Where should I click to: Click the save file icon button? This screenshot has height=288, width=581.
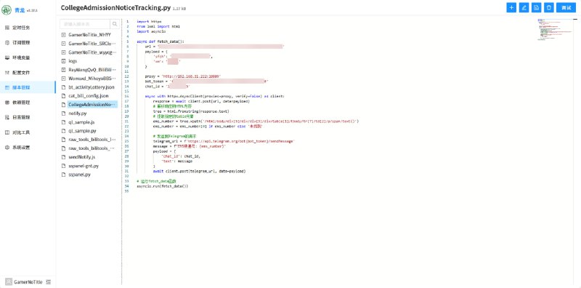[x=536, y=7]
